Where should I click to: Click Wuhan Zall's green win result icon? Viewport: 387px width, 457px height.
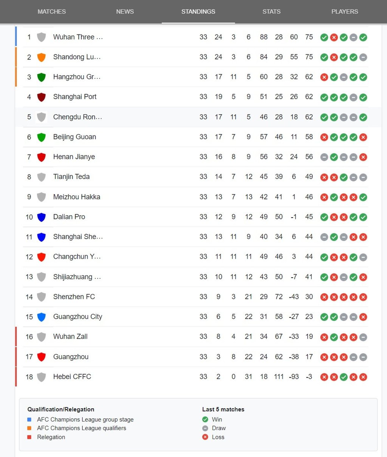tap(334, 337)
